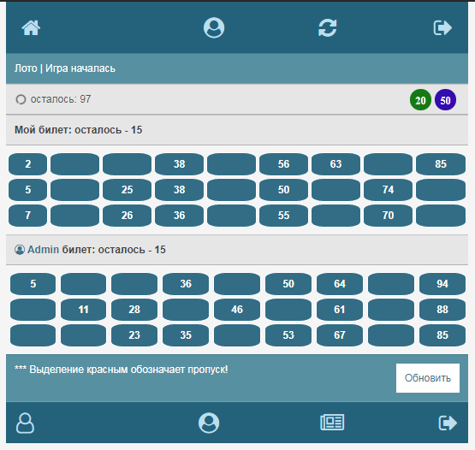Click the green ball number 20
This screenshot has height=450, width=475.
click(420, 100)
